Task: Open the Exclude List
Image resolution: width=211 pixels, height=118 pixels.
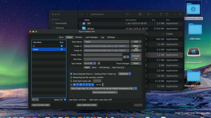Action: tap(136, 57)
